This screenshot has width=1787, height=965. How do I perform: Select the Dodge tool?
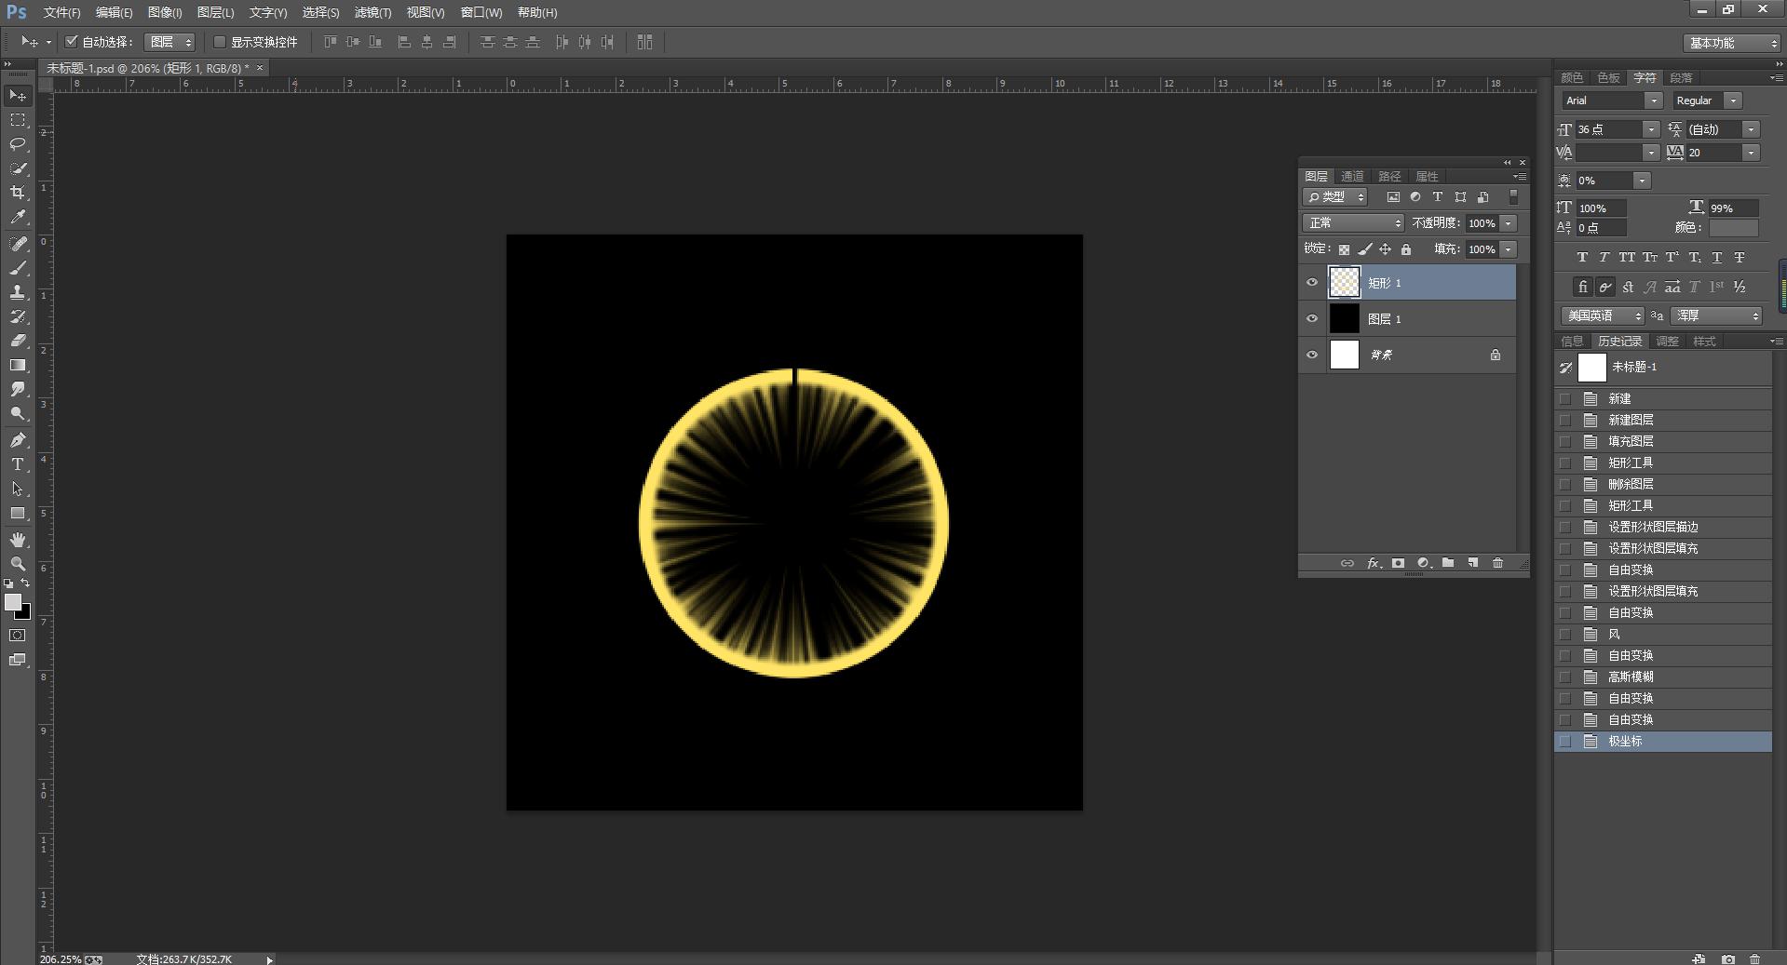coord(18,413)
